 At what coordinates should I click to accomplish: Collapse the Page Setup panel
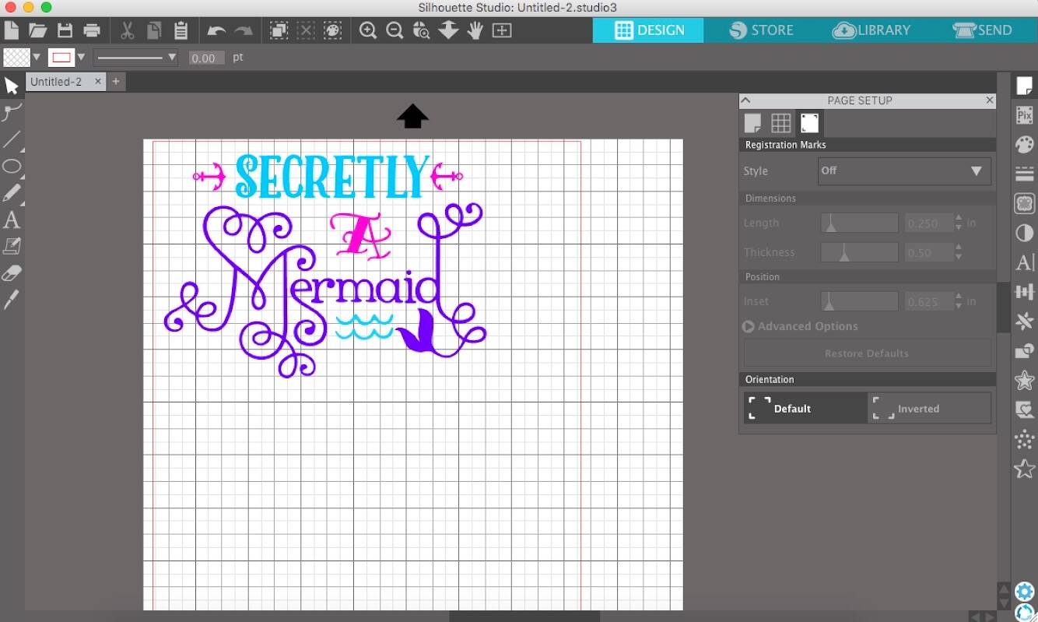click(745, 100)
